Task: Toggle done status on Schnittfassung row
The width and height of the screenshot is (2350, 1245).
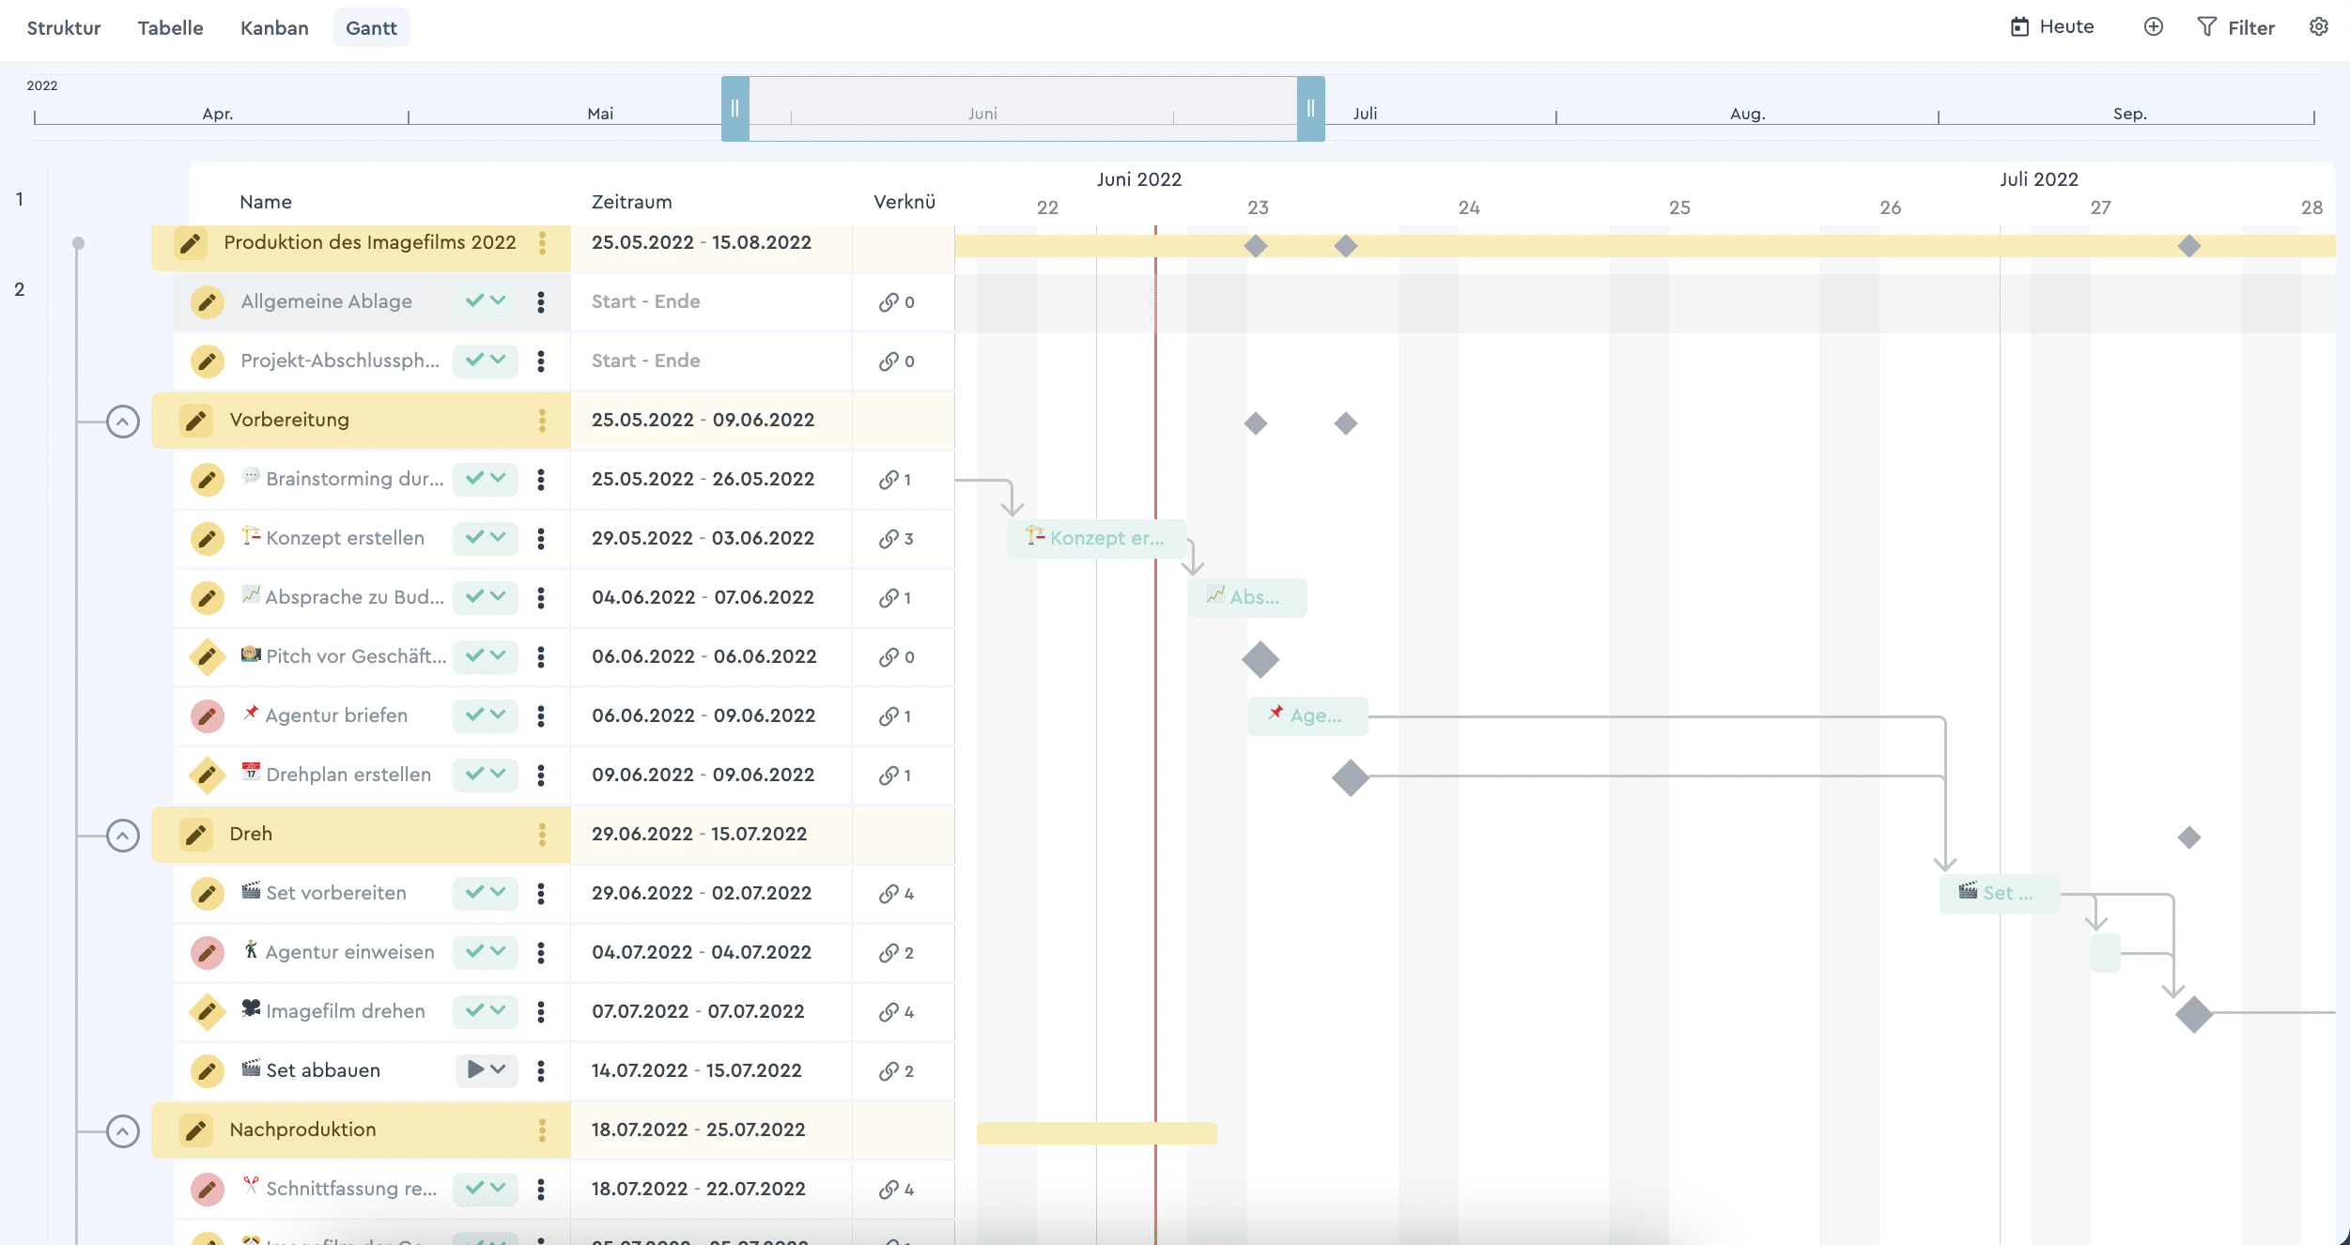Action: [x=474, y=1188]
